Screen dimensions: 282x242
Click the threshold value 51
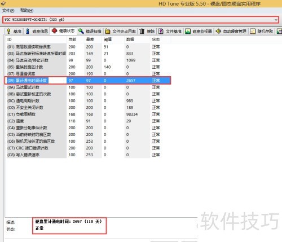(x=106, y=47)
